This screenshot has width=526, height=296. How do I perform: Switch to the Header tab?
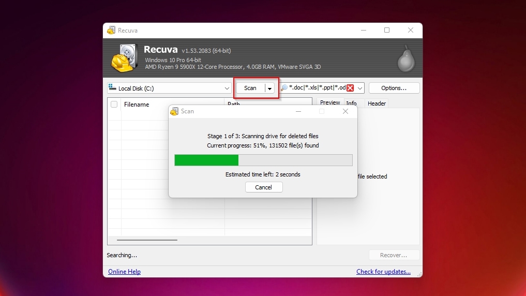377,103
